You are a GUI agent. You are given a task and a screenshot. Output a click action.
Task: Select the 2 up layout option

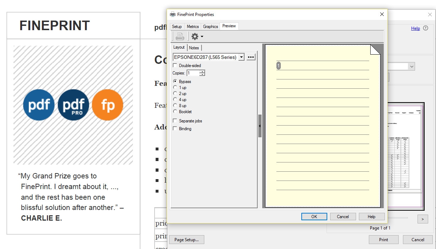pos(175,93)
